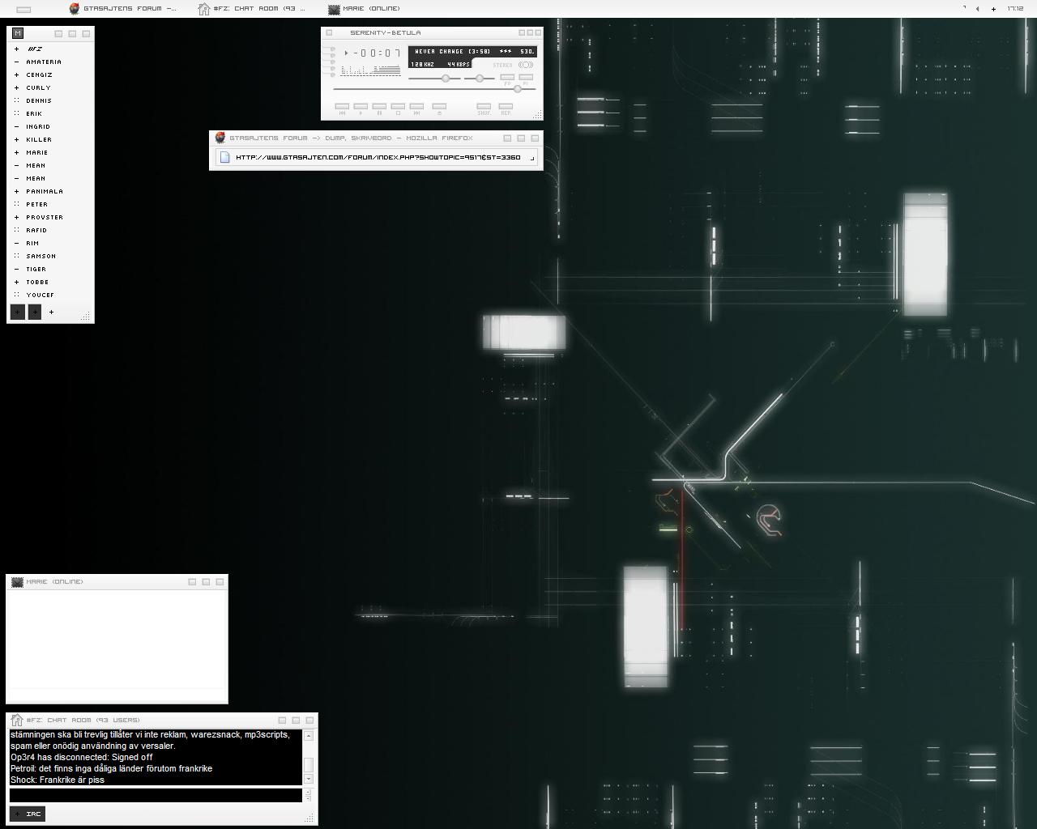Click the Never Change song title display
Image resolution: width=1037 pixels, height=829 pixels.
pyautogui.click(x=472, y=52)
